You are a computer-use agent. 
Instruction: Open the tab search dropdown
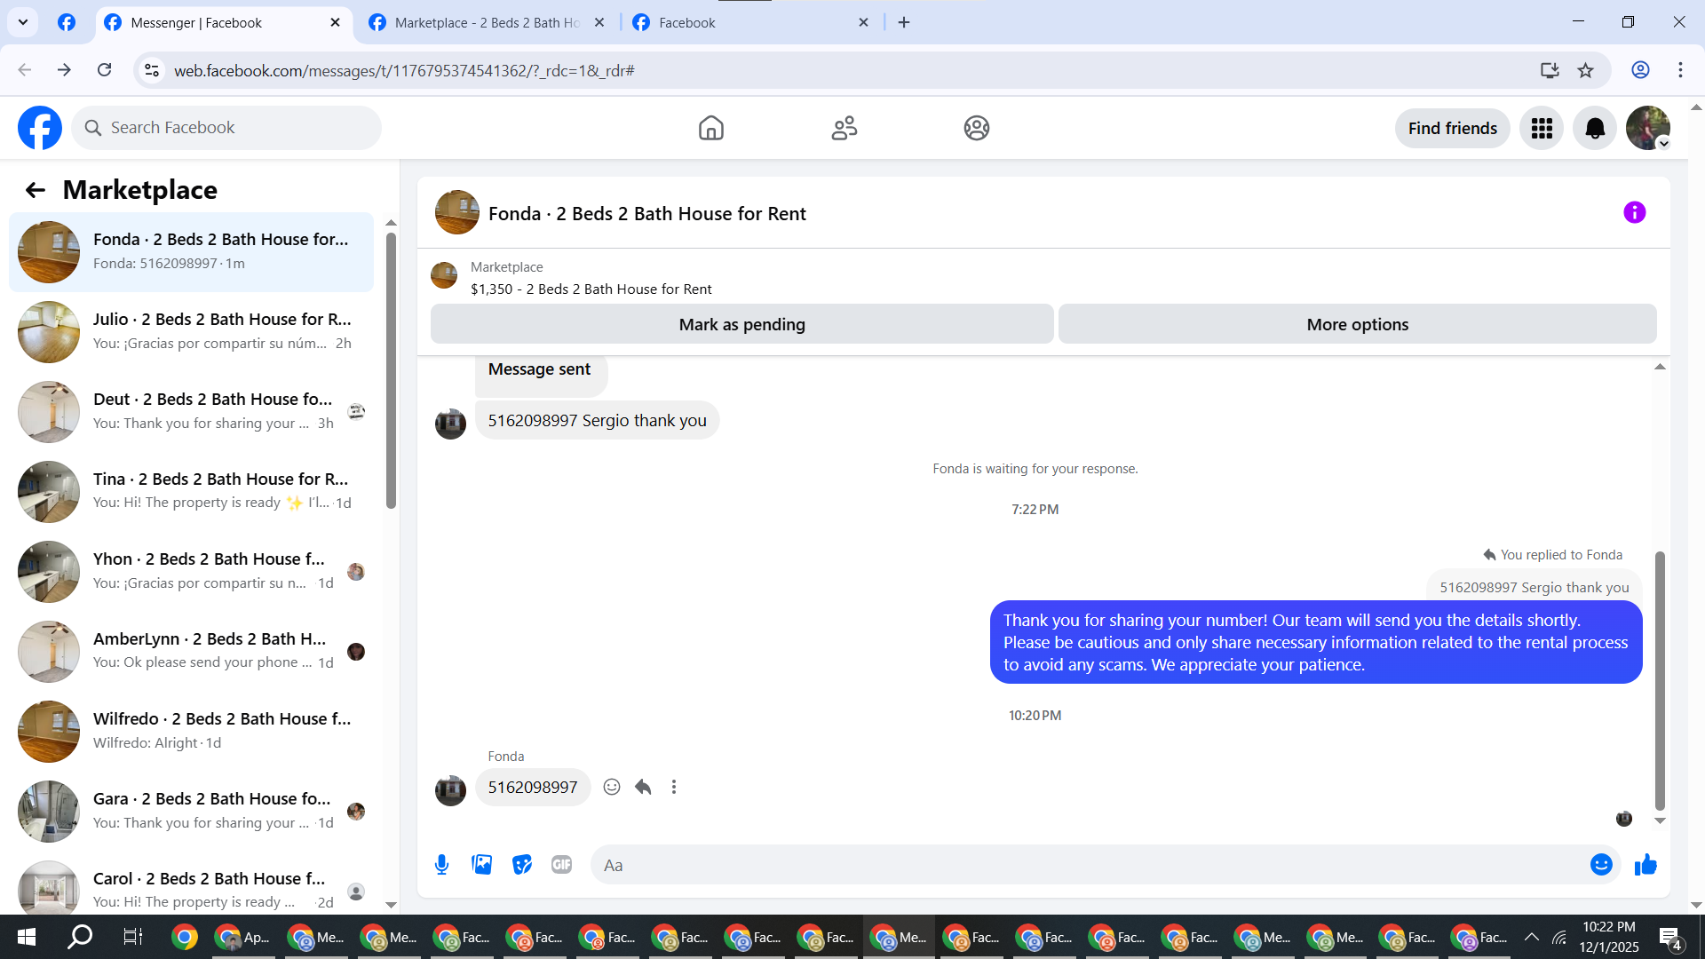(23, 22)
